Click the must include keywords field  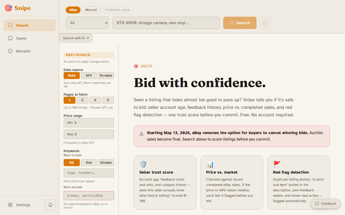(89, 173)
